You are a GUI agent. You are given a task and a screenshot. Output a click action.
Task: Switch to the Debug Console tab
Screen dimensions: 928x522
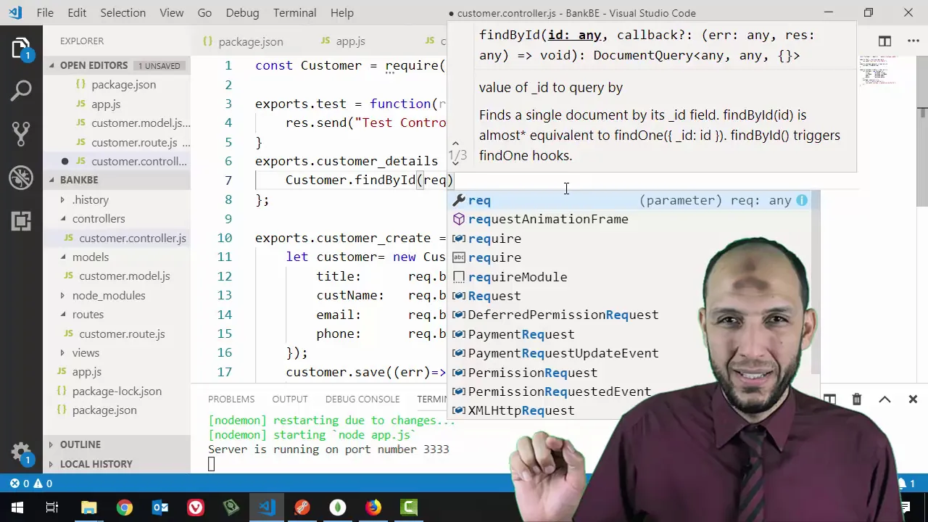[x=362, y=399]
